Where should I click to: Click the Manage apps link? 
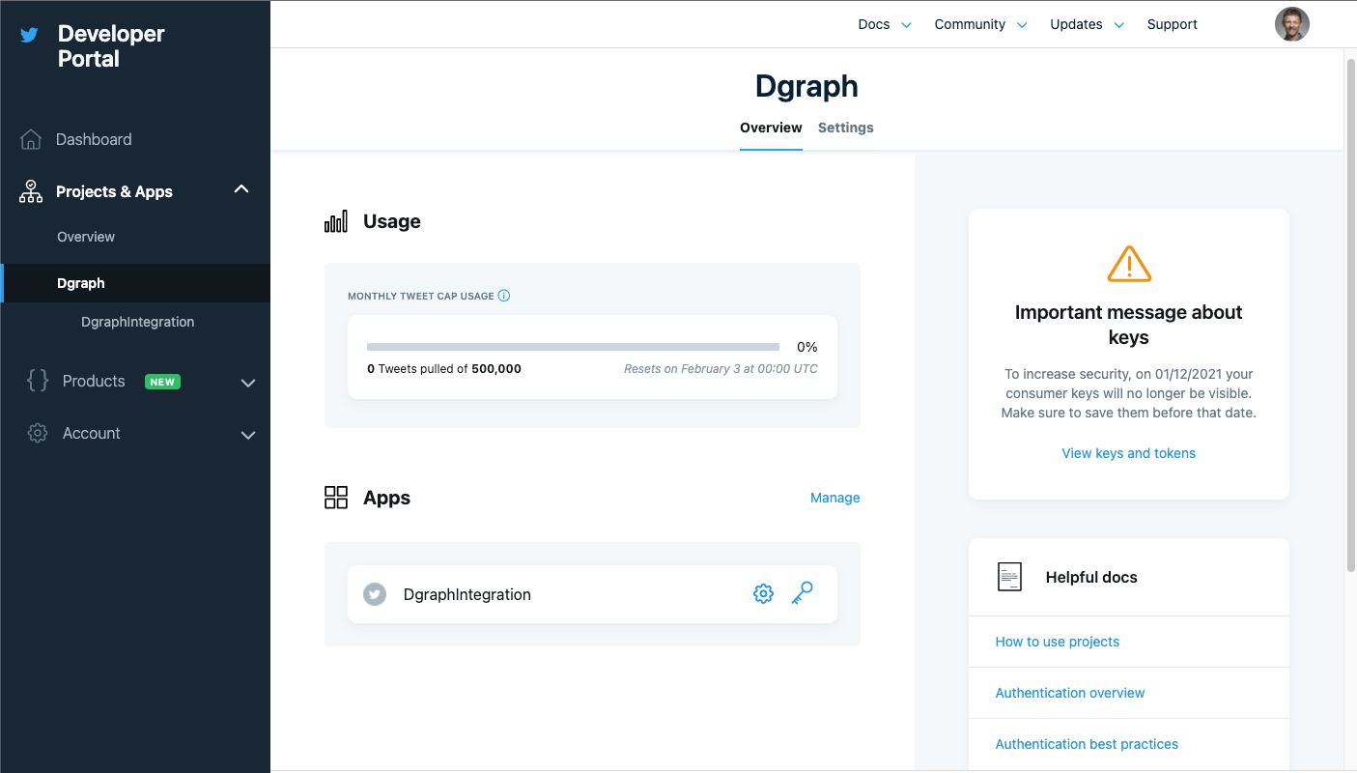tap(835, 498)
